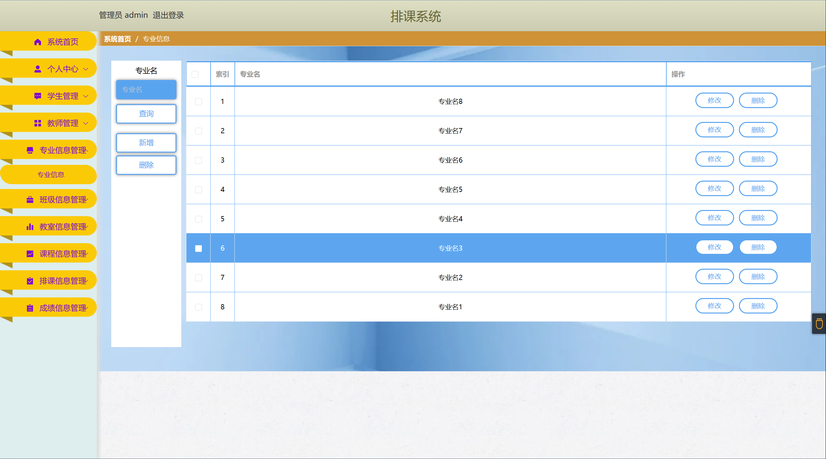Expand the 学生管理 chevron arrow
This screenshot has height=459, width=826.
coord(86,96)
